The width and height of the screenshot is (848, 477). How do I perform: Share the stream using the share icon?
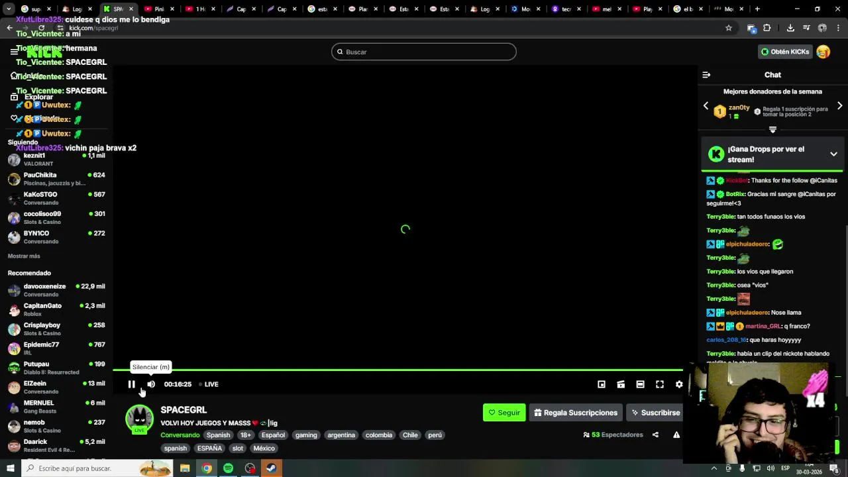pyautogui.click(x=655, y=435)
